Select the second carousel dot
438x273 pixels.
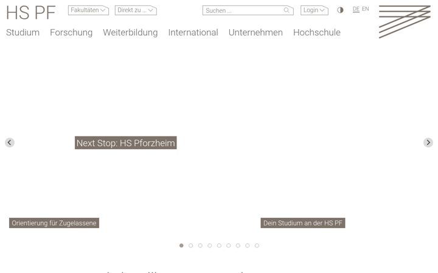pos(191,246)
